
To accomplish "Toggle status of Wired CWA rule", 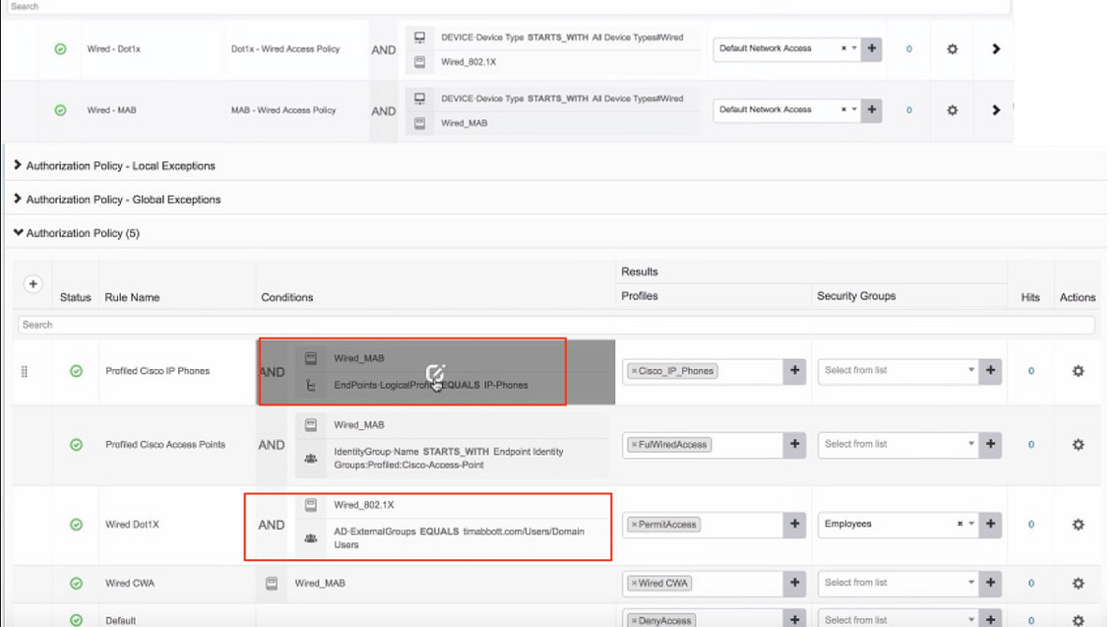I will [77, 584].
